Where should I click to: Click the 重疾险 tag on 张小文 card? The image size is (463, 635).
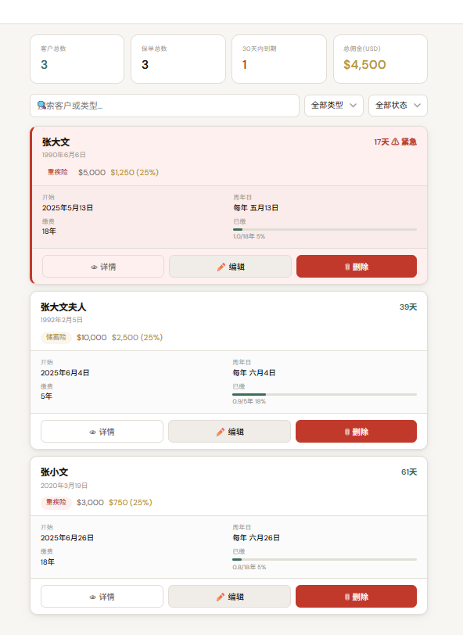pos(56,502)
